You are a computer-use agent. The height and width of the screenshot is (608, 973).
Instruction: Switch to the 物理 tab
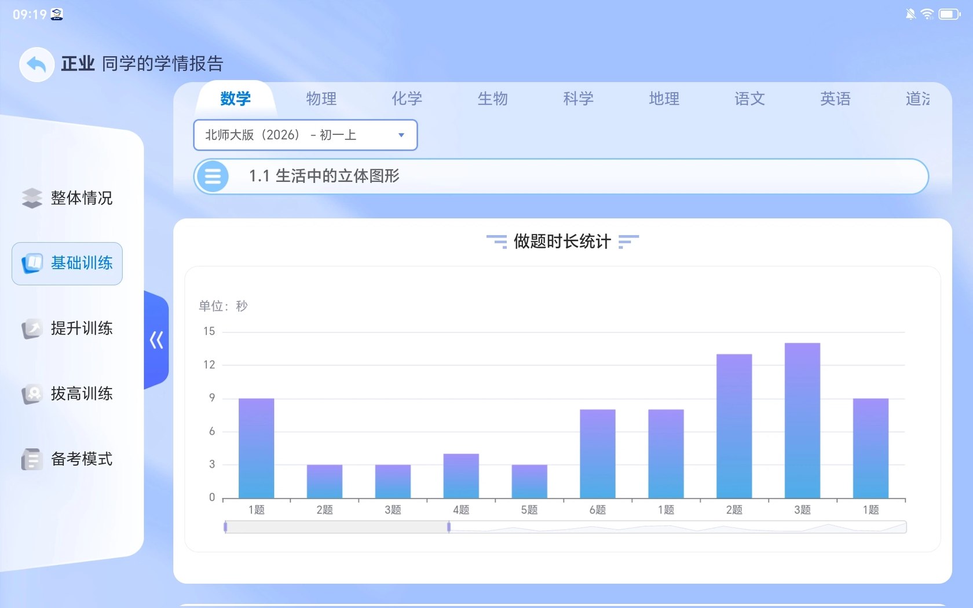tap(321, 98)
